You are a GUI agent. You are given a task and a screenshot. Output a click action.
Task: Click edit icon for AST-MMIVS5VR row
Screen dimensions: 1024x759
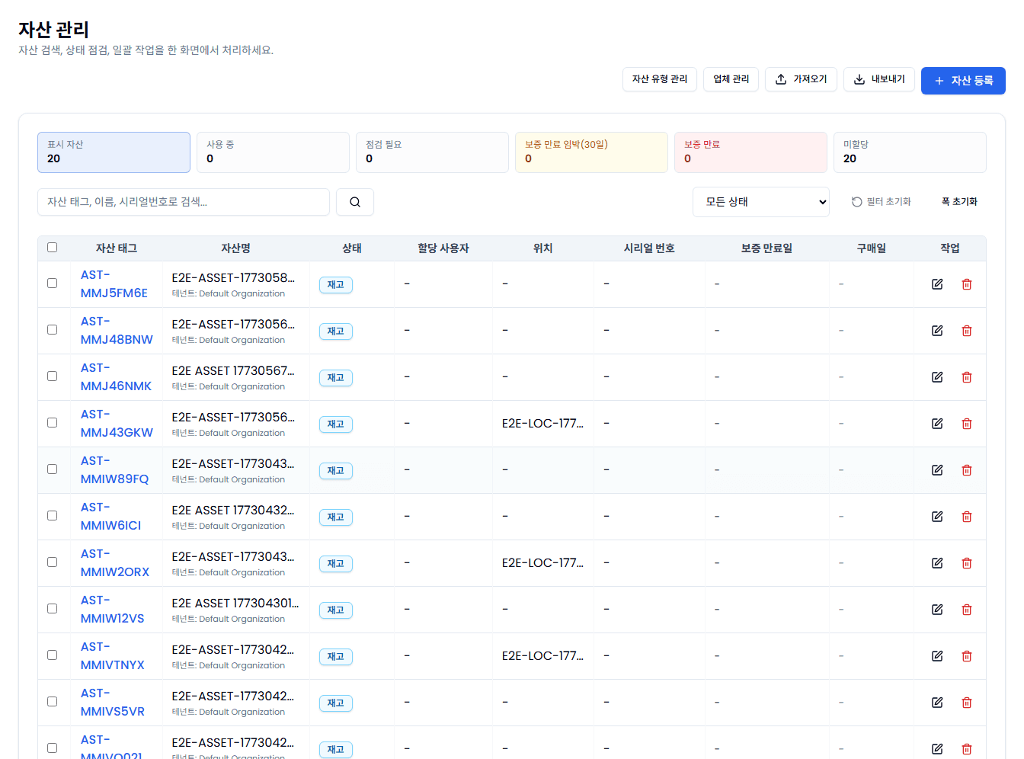tap(937, 703)
